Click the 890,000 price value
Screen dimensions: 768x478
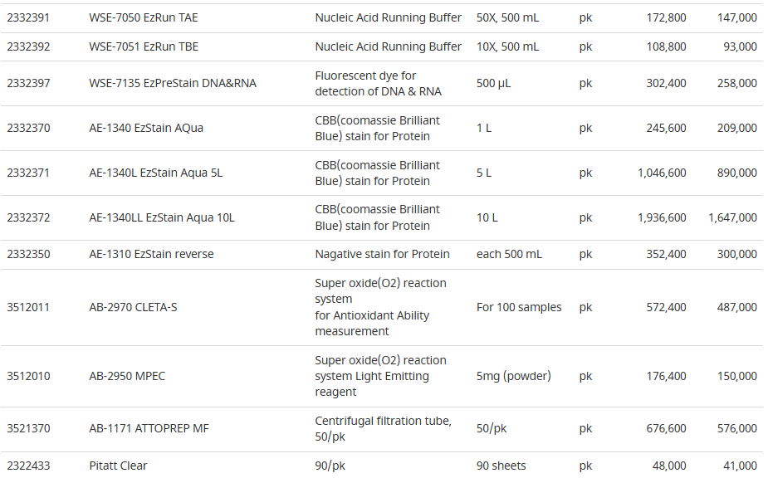[737, 173]
